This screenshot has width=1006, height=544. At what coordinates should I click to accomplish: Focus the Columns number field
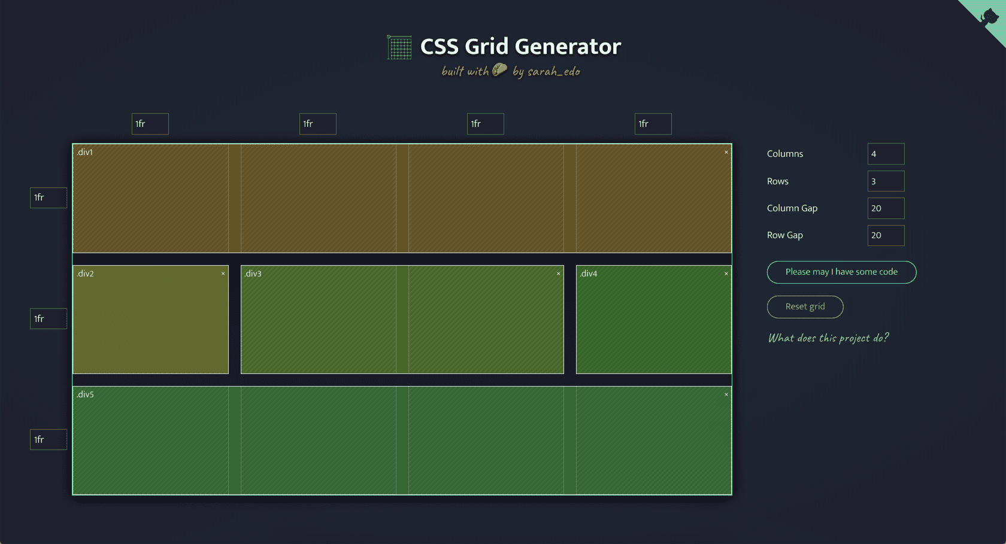tap(886, 154)
